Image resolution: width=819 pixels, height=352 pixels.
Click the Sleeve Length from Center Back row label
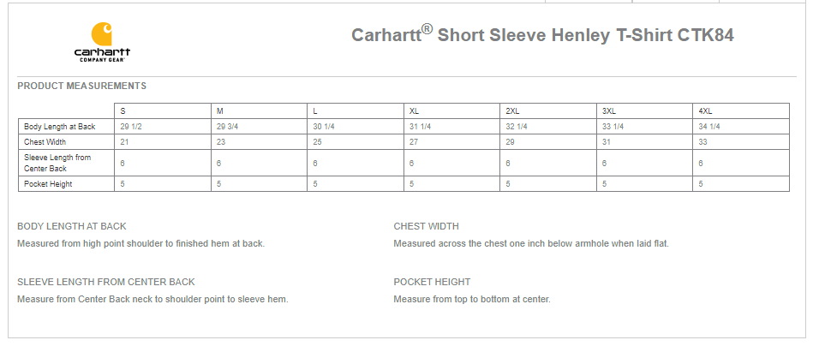click(x=57, y=163)
